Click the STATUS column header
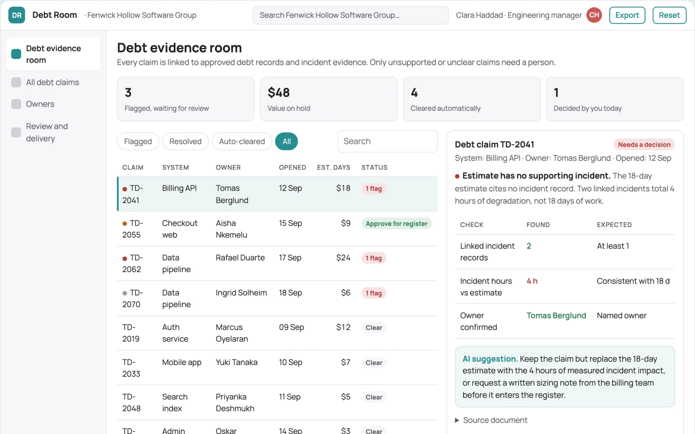 coord(374,168)
